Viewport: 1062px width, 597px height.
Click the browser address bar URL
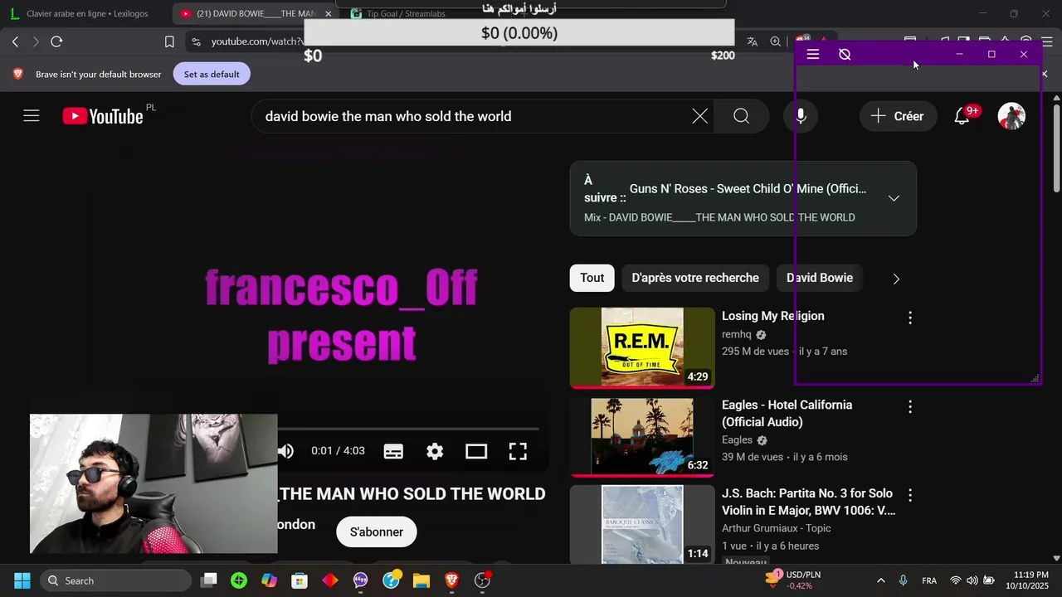(x=256, y=41)
